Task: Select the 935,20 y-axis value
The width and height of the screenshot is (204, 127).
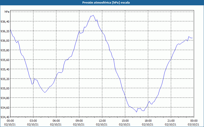Action: pyautogui.click(x=5, y=79)
